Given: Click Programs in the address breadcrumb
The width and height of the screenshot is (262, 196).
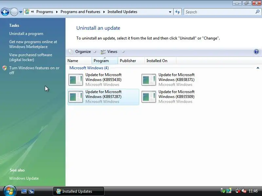Looking at the screenshot, I should 45,12.
